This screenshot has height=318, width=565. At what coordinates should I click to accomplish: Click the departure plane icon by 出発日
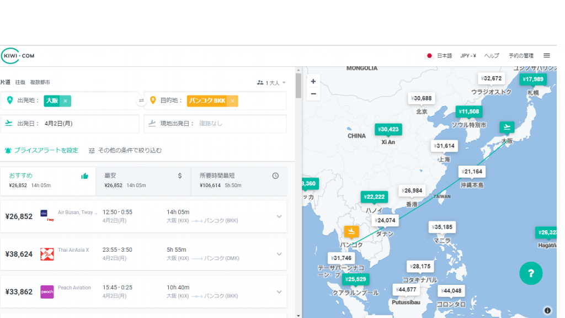tap(9, 123)
